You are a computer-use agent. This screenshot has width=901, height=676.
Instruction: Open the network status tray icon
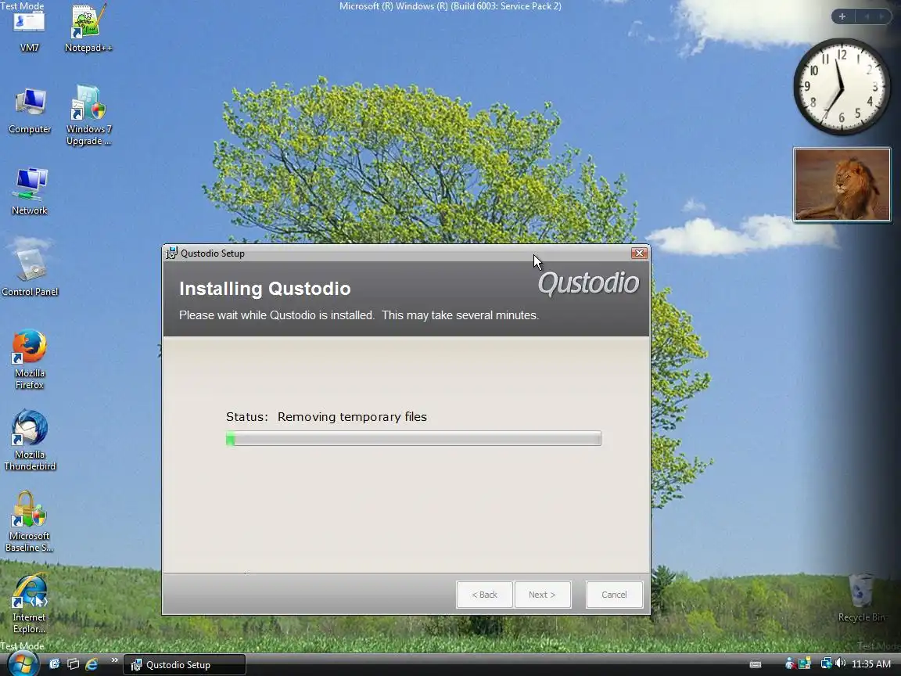point(826,664)
